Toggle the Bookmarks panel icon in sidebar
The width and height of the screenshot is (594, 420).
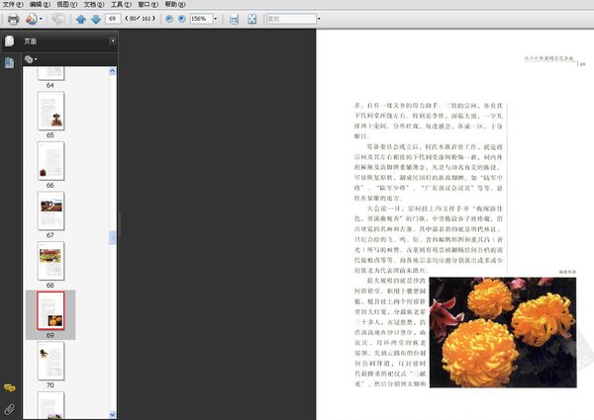[x=9, y=62]
